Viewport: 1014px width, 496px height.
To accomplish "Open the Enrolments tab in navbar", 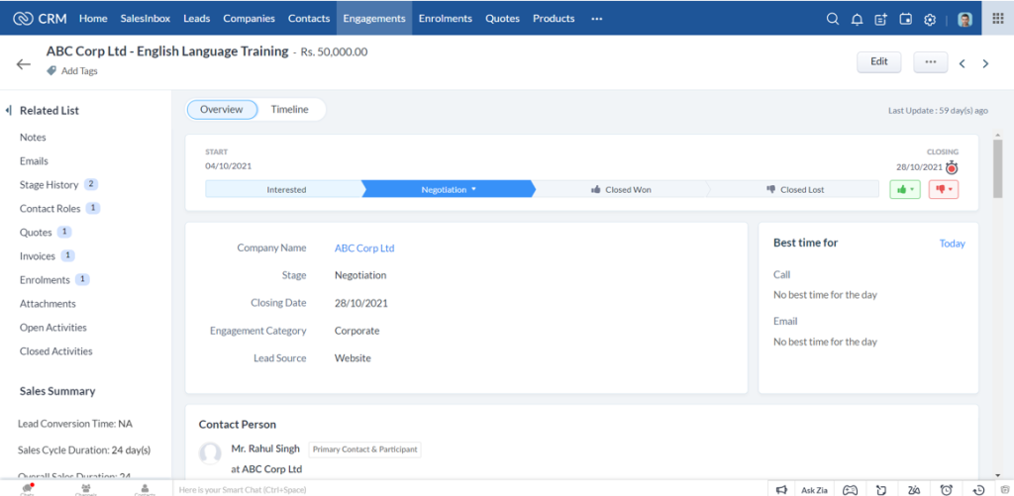I will coord(446,19).
